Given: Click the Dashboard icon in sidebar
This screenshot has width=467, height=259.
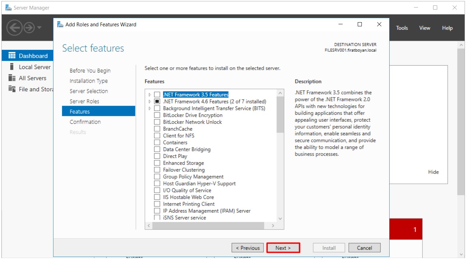Looking at the screenshot, I should coord(12,55).
